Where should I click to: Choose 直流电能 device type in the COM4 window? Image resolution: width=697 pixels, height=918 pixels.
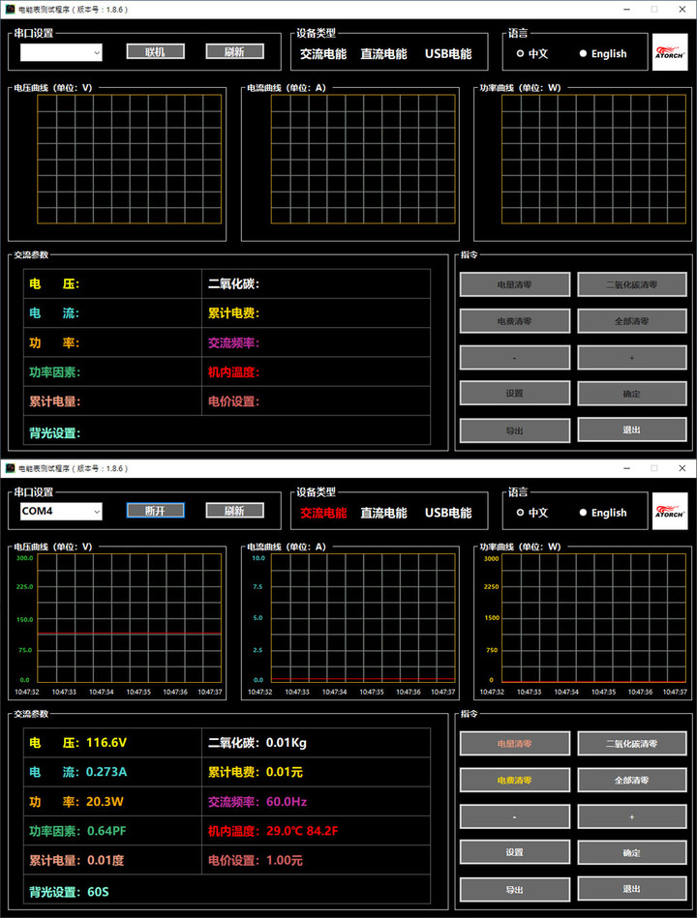(383, 513)
